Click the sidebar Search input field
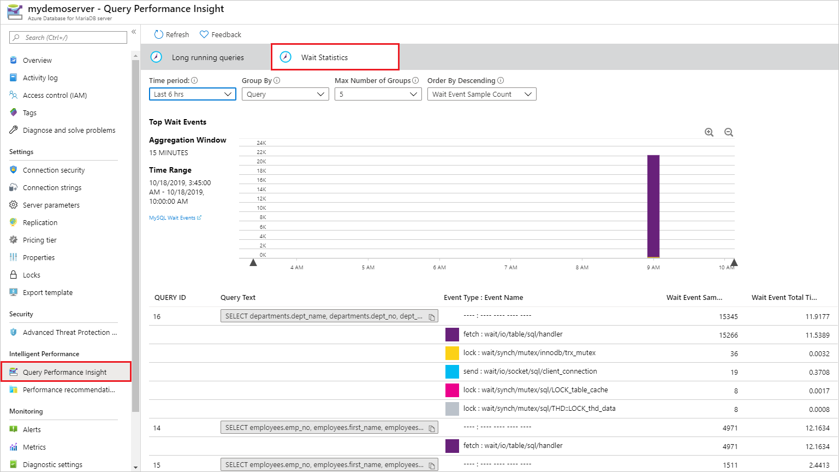Image resolution: width=839 pixels, height=472 pixels. tap(68, 38)
